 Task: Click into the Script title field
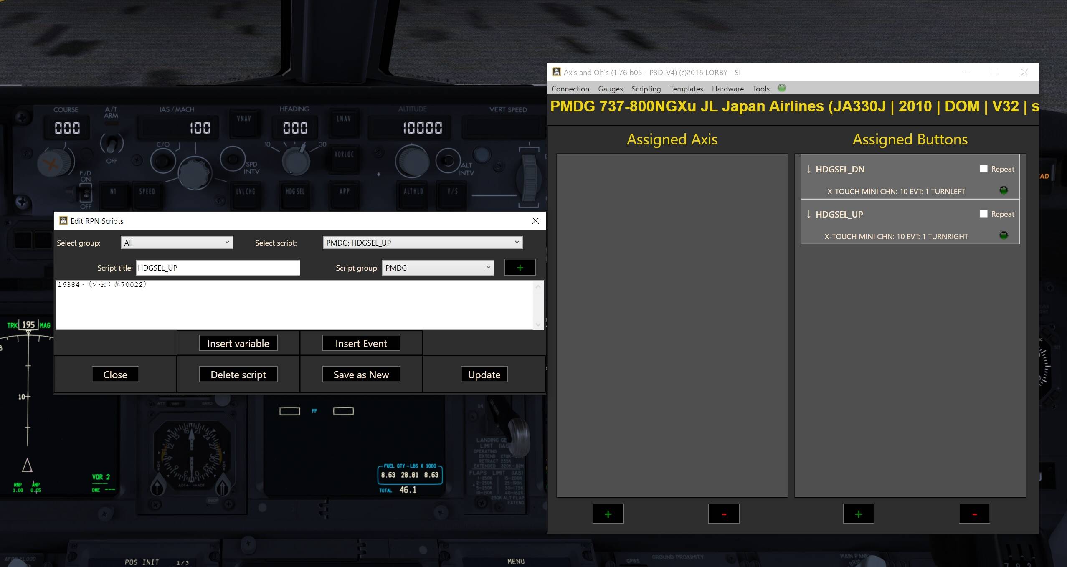tap(217, 268)
